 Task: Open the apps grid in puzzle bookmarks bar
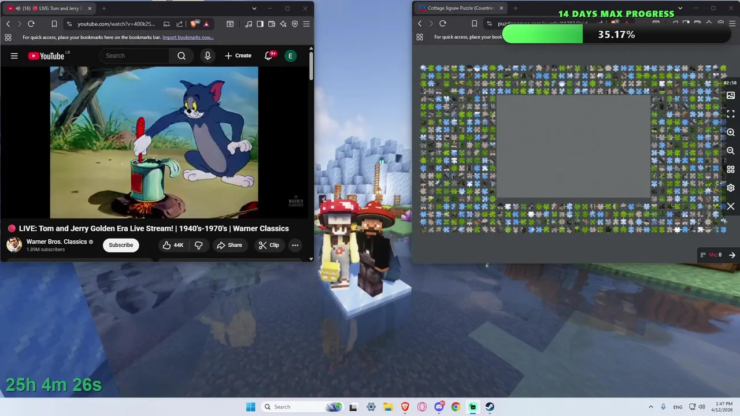[x=420, y=37]
